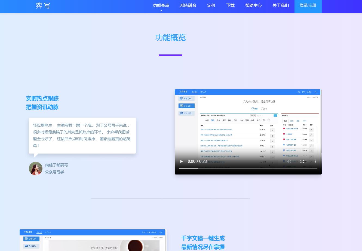Image resolution: width=362 pixels, height=251 pixels.
Task: Open the 功能亮点 nav item
Action: pos(161,5)
